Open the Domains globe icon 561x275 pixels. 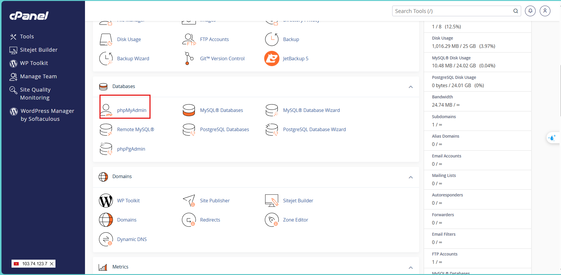[x=106, y=220]
